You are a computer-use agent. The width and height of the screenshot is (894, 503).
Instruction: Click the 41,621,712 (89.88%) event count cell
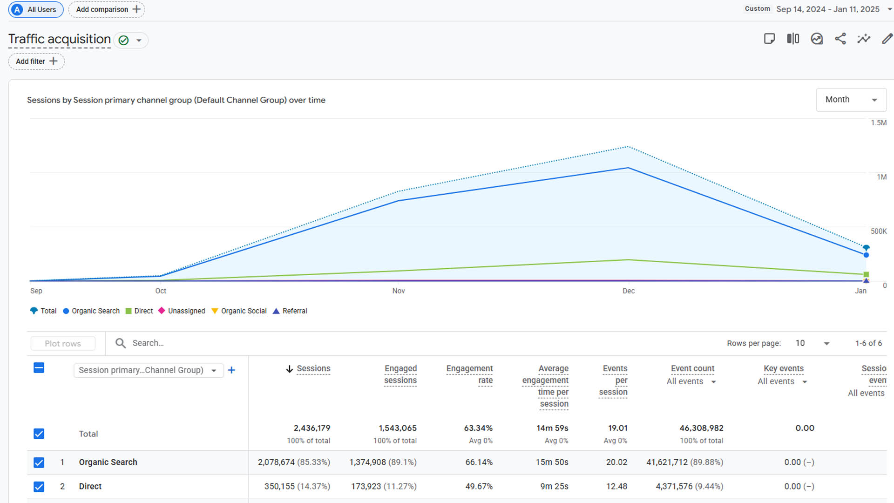(x=684, y=462)
